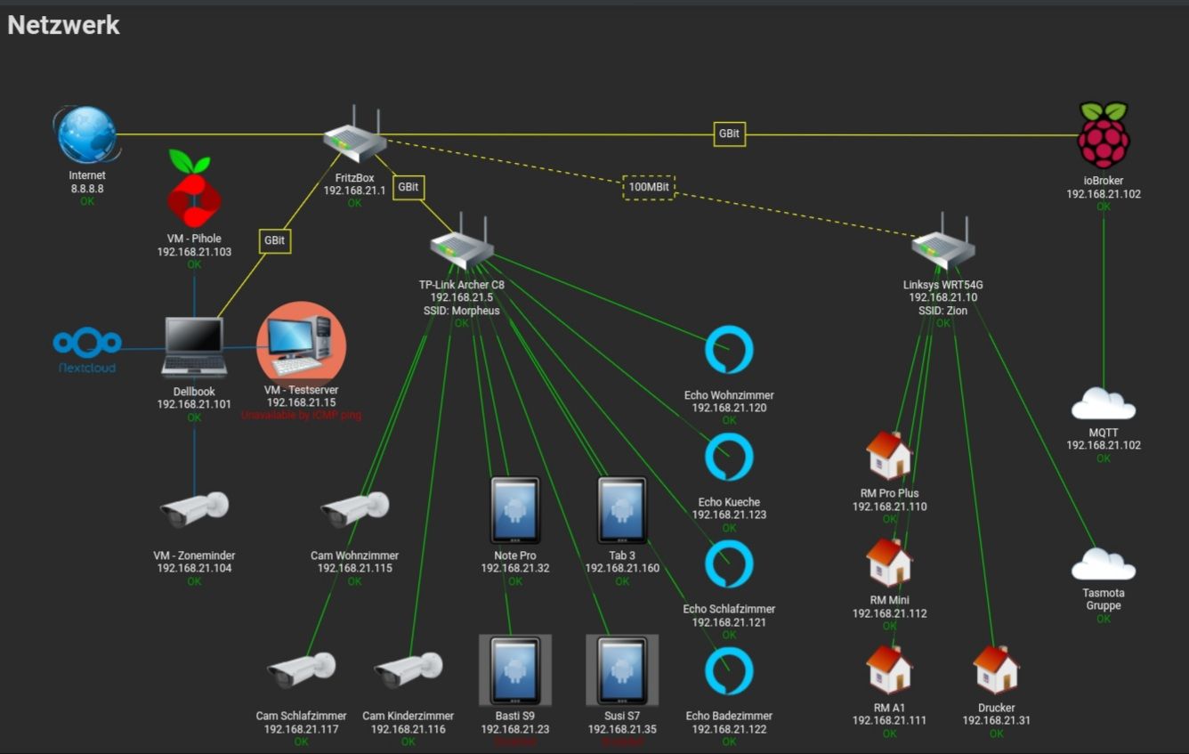Select the Echo Schlafzimmer Alexa icon

pyautogui.click(x=729, y=564)
